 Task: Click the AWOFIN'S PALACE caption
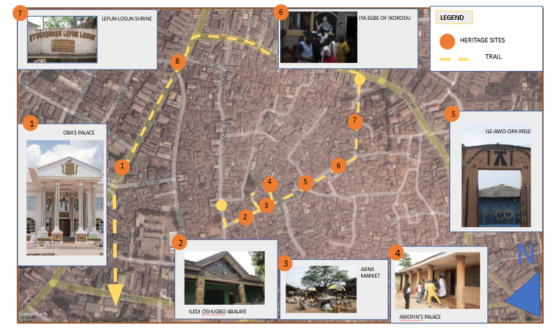tap(420, 317)
